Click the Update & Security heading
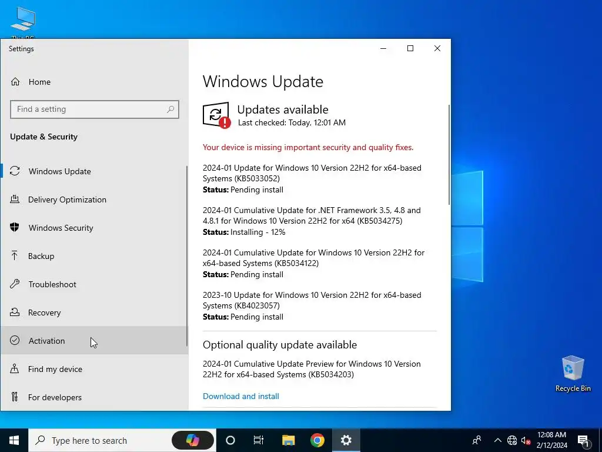The image size is (602, 452). [x=44, y=137]
